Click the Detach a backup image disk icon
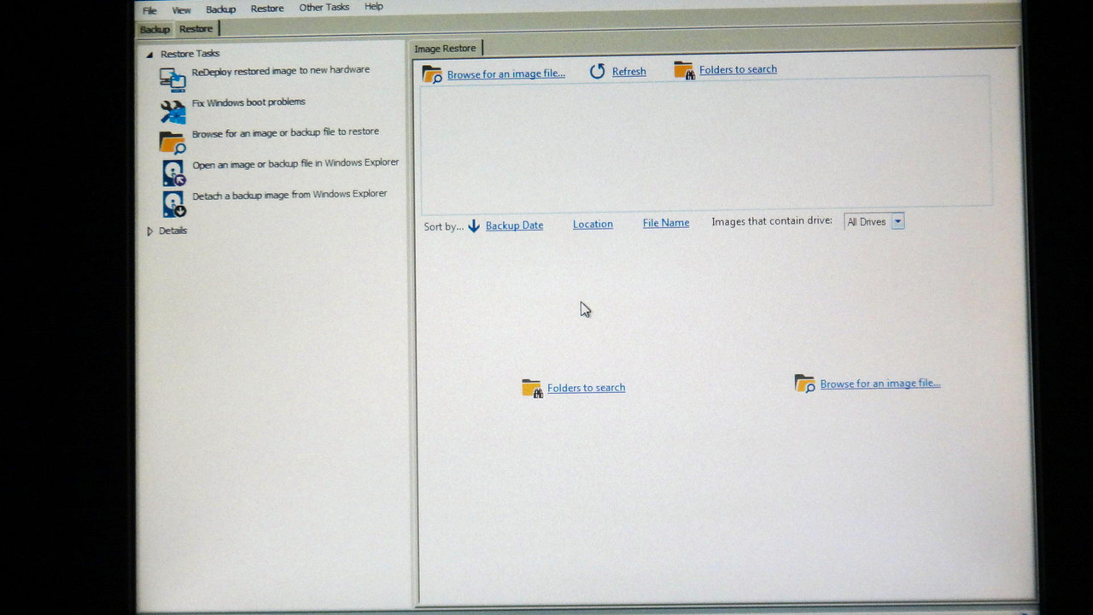Screen dimensions: 1093x615 173,204
